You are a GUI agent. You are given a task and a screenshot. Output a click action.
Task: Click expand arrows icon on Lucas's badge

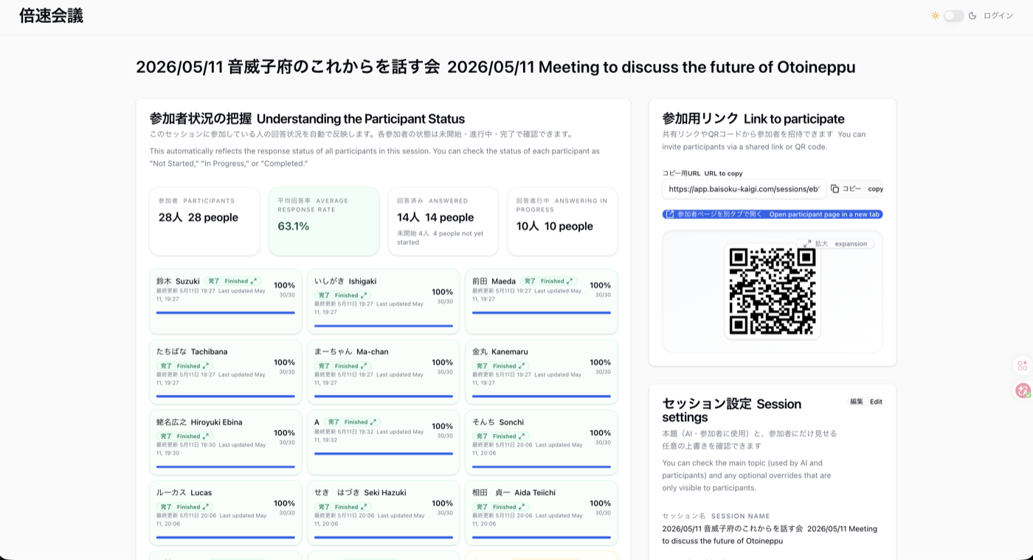(x=206, y=507)
